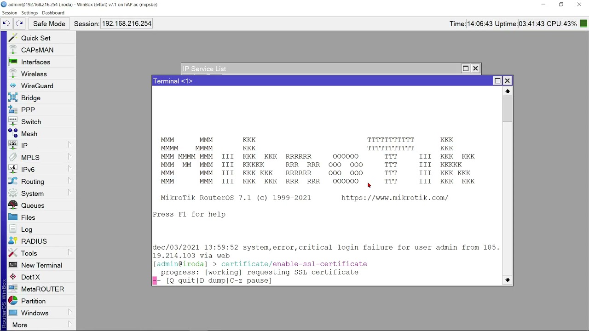The height and width of the screenshot is (331, 589).
Task: Open the Dashboard menu
Action: (53, 13)
